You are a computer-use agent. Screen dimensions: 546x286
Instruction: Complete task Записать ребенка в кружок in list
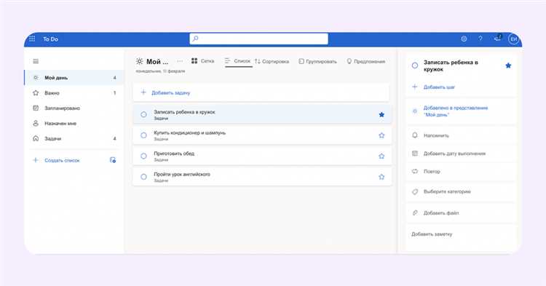(143, 114)
